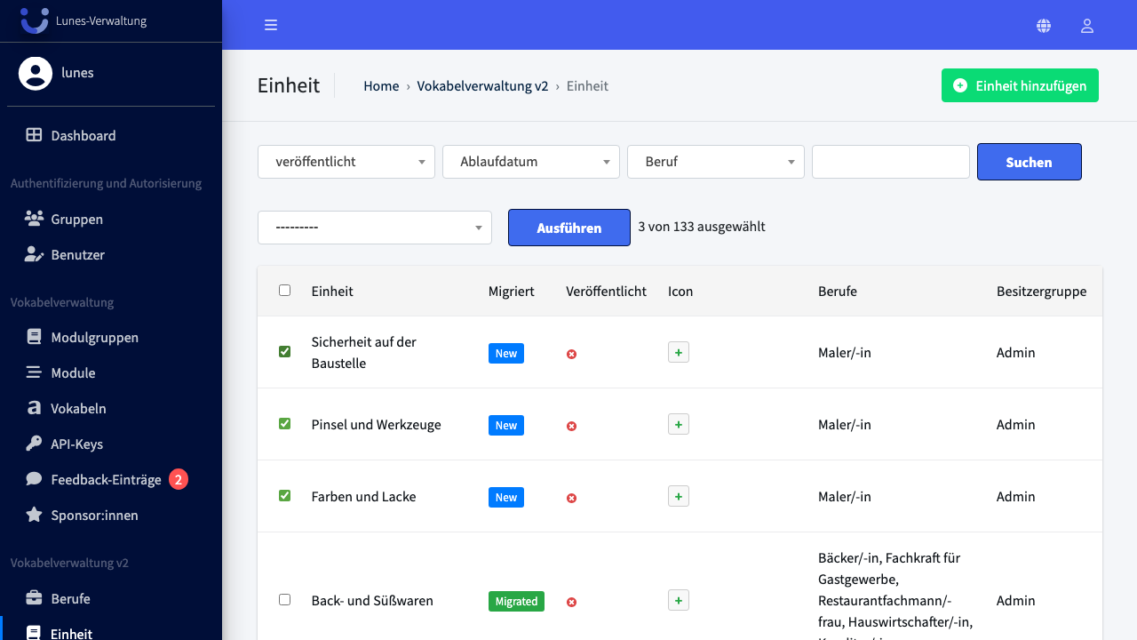Click the Vokabeln letter icon

[34, 408]
